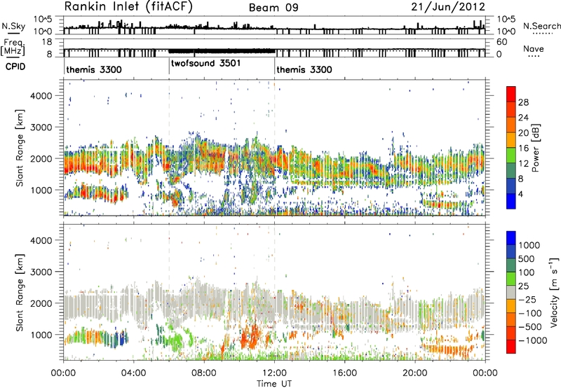Click the blue velocity patch near 03:30

tap(123, 338)
